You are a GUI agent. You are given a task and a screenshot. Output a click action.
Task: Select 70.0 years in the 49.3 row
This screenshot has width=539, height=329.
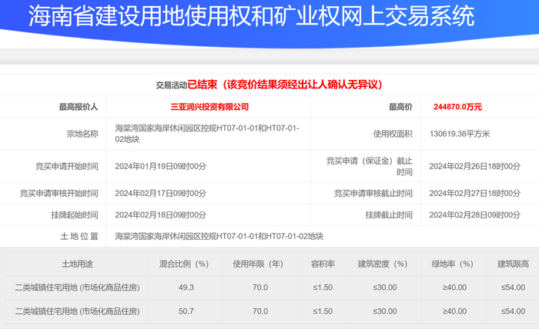point(260,287)
